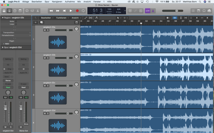Image resolution: width=214 pixels, height=133 pixels.
Task: Open the Ablage menu
Action: (26, 2)
